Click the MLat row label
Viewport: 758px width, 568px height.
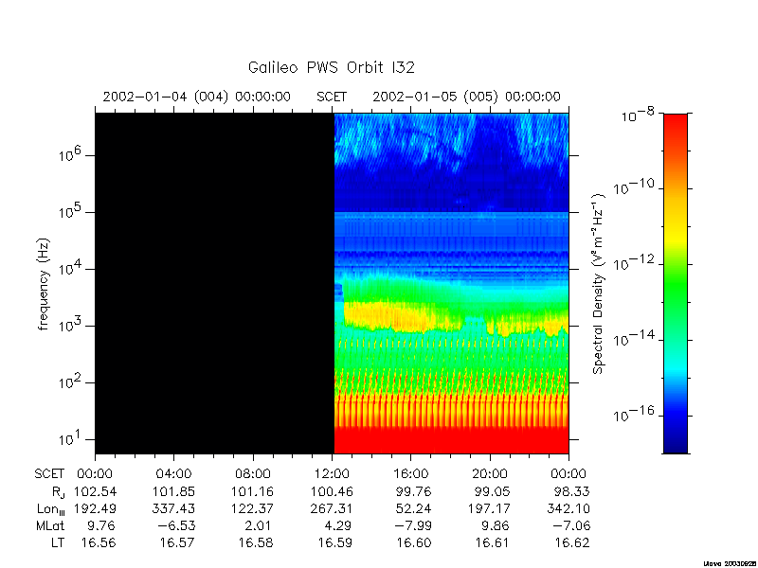50,525
